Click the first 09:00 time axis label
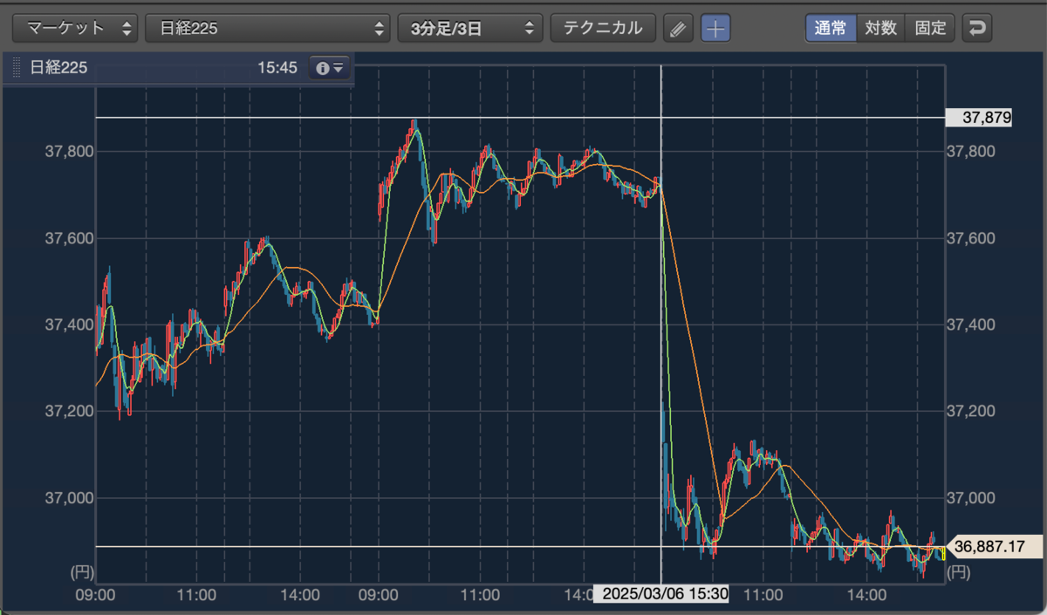The image size is (1047, 615). [x=95, y=595]
